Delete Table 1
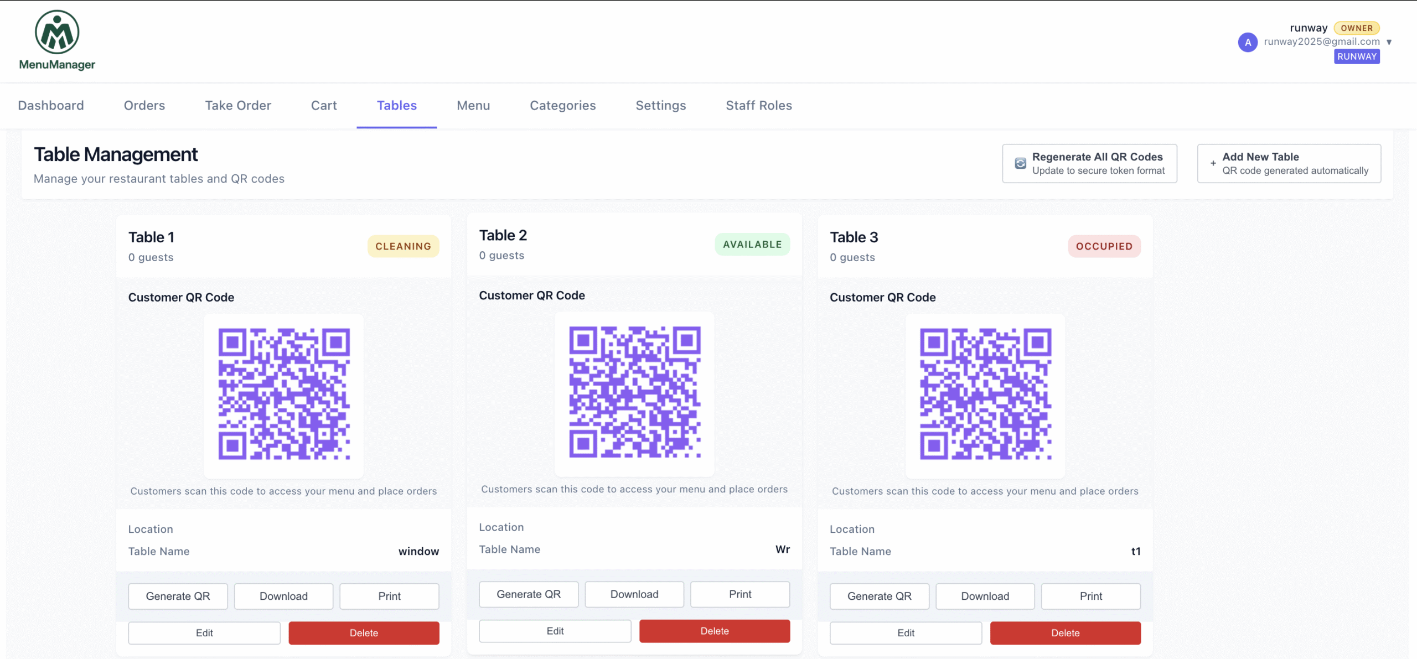The width and height of the screenshot is (1417, 659). [364, 633]
